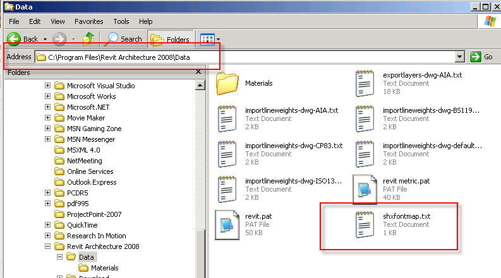Expand the PCDR5 folder node

[47, 192]
